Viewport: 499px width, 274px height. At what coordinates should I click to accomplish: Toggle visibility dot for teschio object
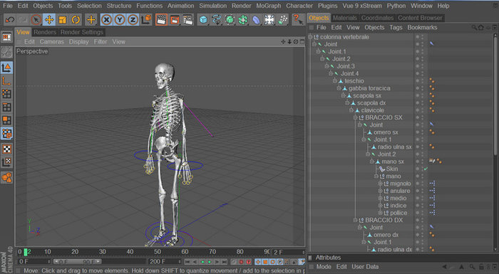coord(418,80)
